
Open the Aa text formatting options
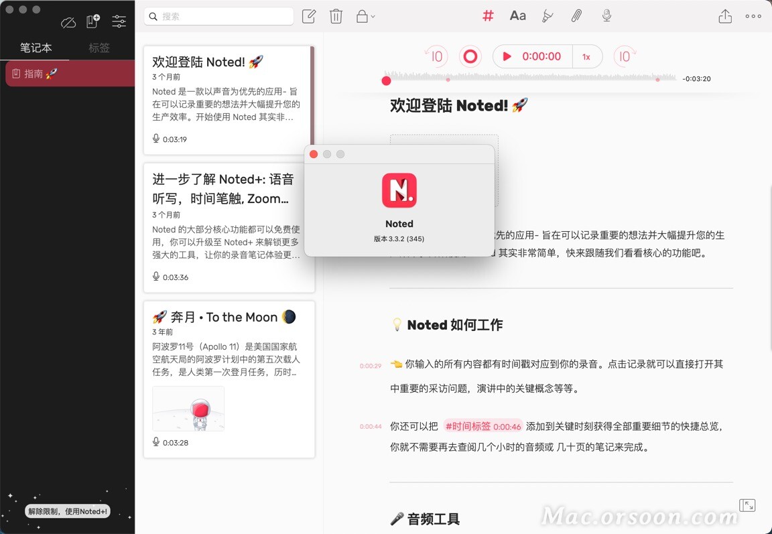[517, 15]
